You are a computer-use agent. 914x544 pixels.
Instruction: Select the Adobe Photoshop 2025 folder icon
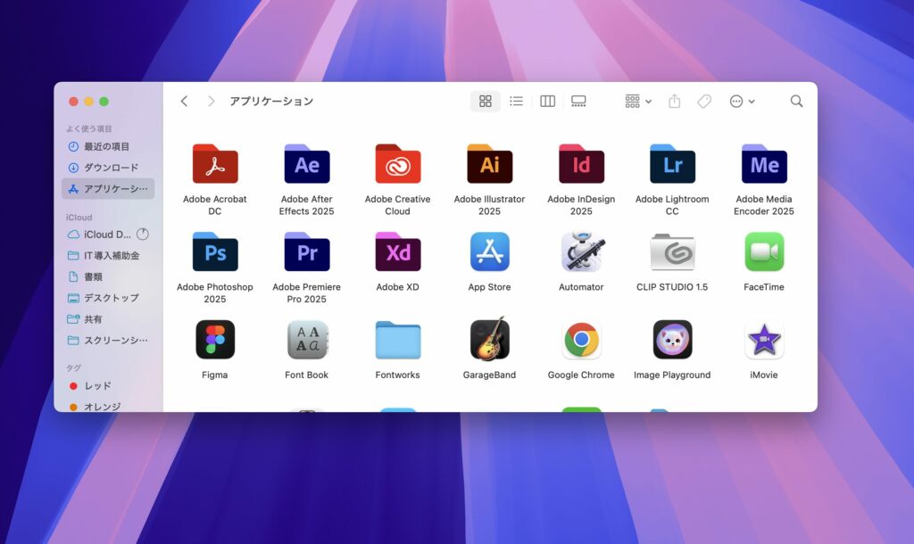coord(215,252)
